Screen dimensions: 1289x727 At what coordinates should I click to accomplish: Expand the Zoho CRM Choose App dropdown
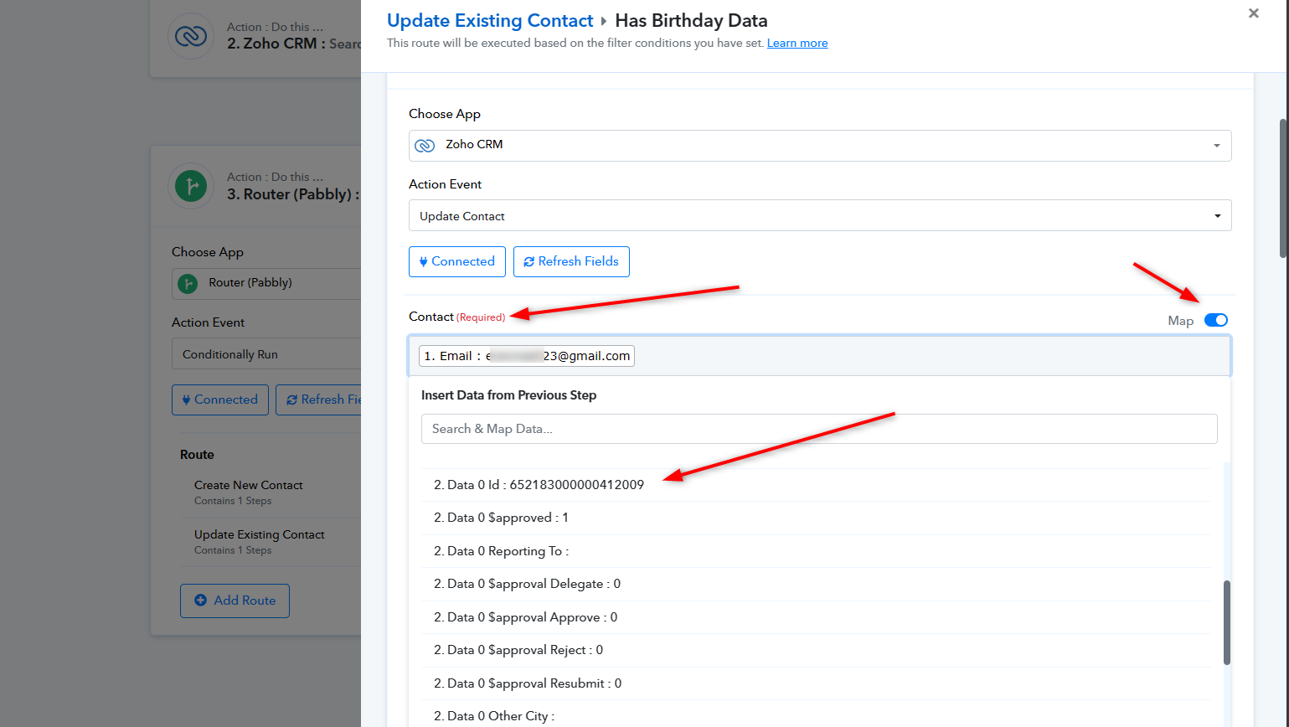(x=820, y=146)
